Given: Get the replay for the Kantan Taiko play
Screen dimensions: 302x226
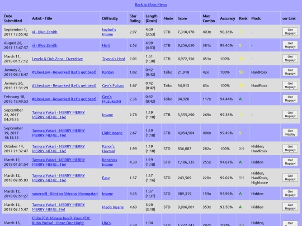Looking at the screenshot, I should point(290,72).
